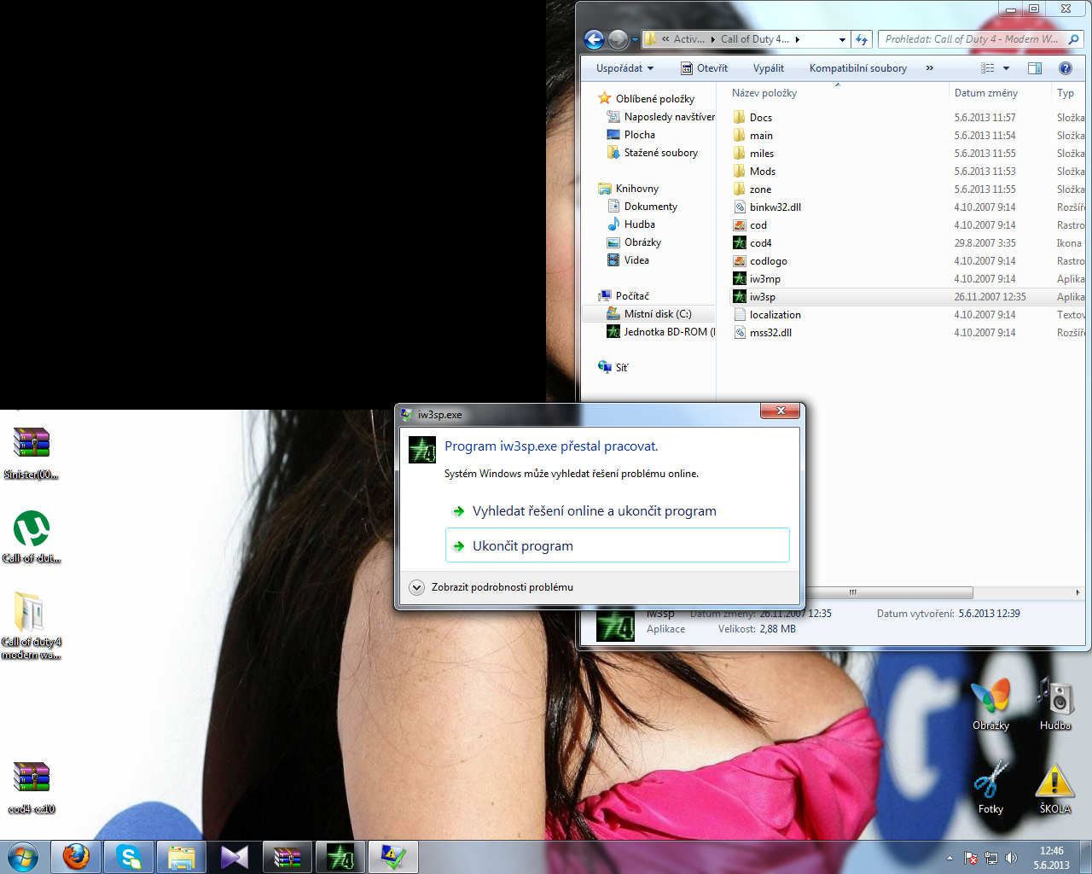The image size is (1092, 874).
Task: Open Skype from the taskbar
Action: 129,856
